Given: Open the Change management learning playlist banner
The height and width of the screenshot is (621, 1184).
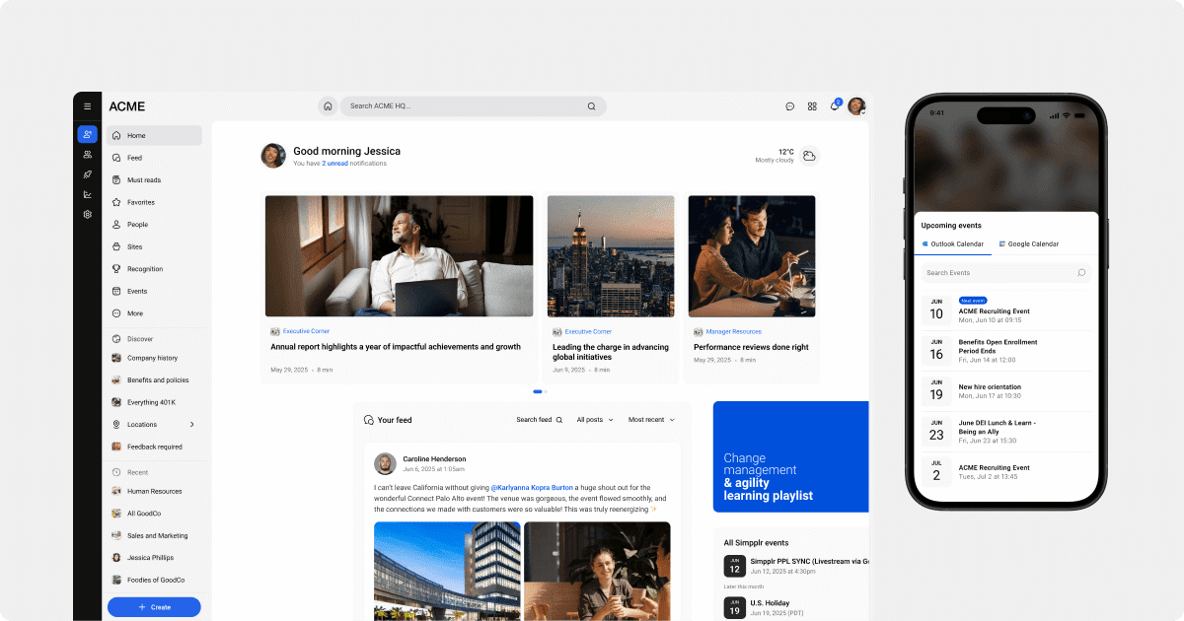Looking at the screenshot, I should 790,456.
